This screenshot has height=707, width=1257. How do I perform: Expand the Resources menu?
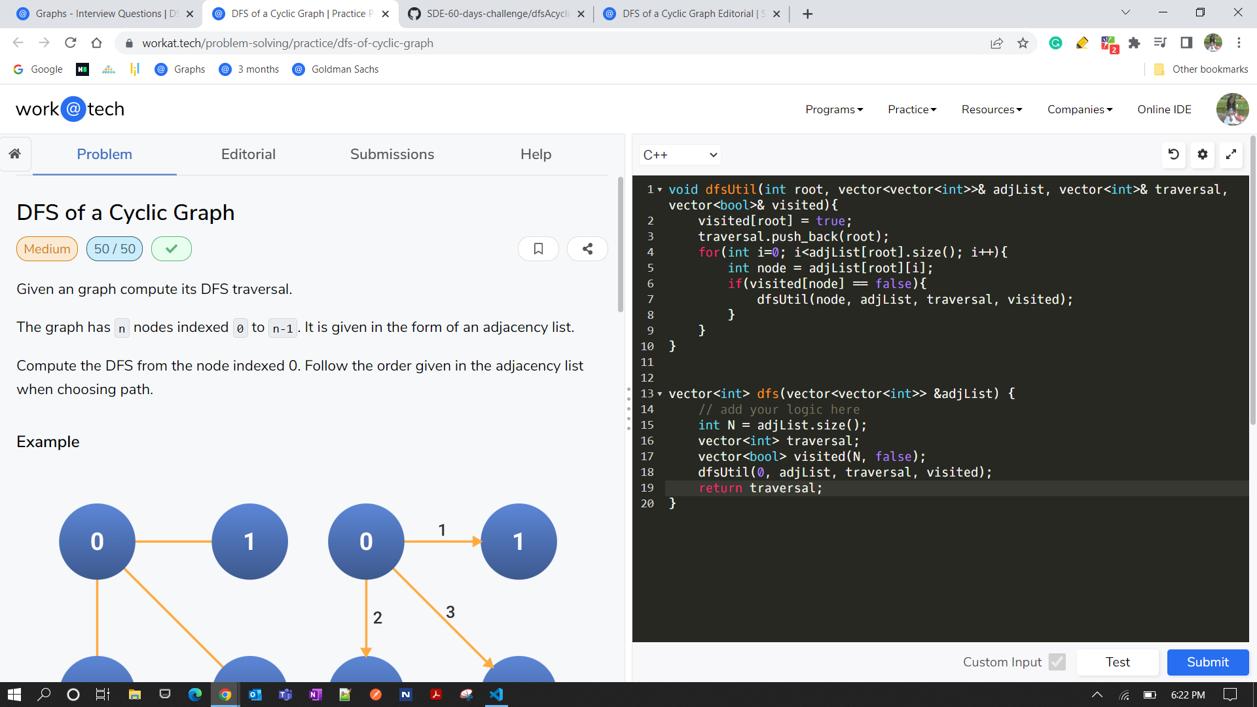992,109
